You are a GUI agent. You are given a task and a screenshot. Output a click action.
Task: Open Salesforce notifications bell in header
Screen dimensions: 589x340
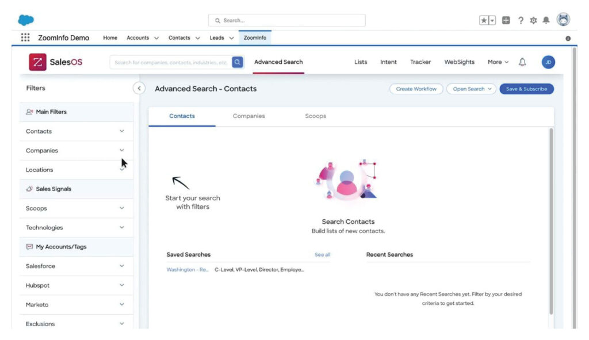tap(546, 20)
